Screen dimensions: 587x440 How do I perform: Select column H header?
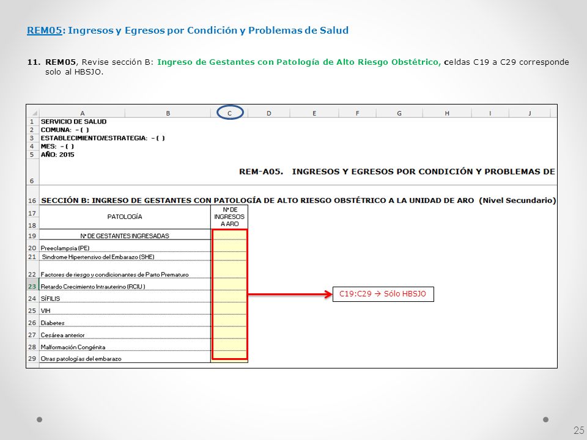coord(447,113)
